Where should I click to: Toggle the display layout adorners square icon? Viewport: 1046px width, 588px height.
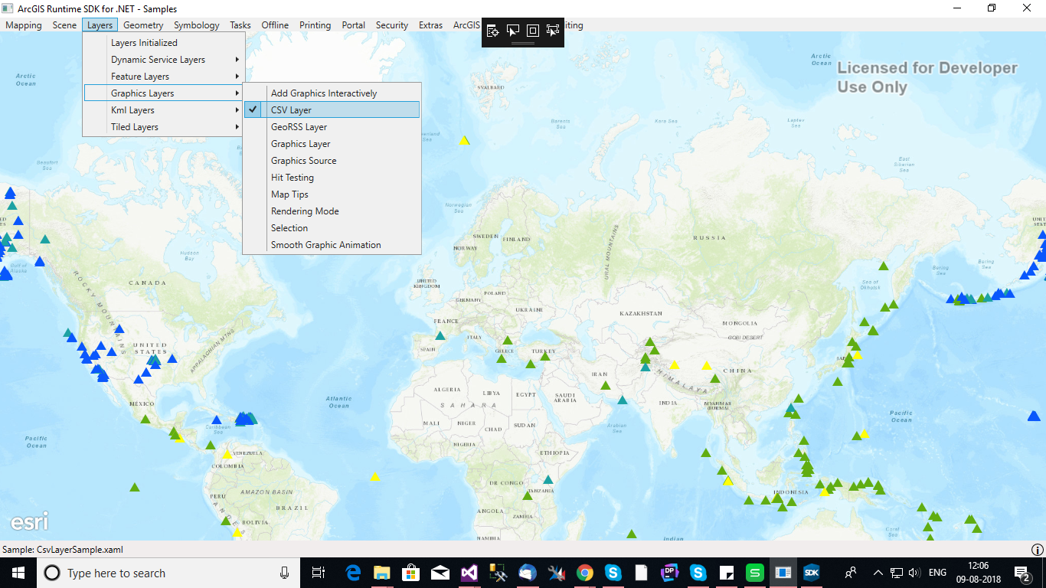[533, 31]
